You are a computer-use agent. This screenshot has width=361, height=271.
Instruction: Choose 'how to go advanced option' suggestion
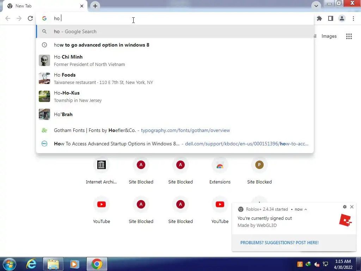pos(175,45)
